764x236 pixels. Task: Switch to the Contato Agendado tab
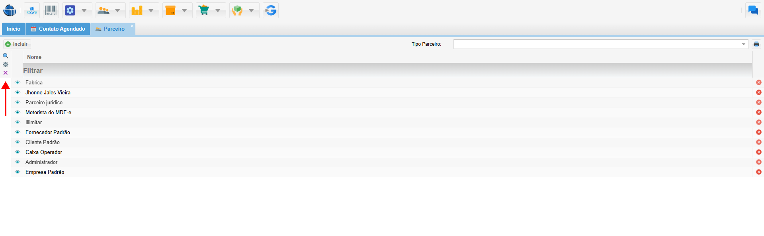click(x=58, y=29)
